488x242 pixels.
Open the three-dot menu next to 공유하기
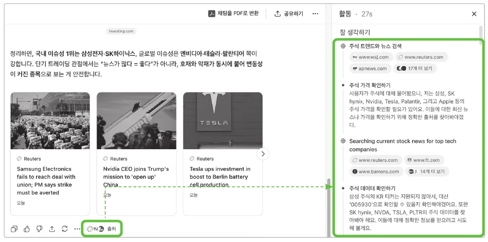[x=315, y=14]
